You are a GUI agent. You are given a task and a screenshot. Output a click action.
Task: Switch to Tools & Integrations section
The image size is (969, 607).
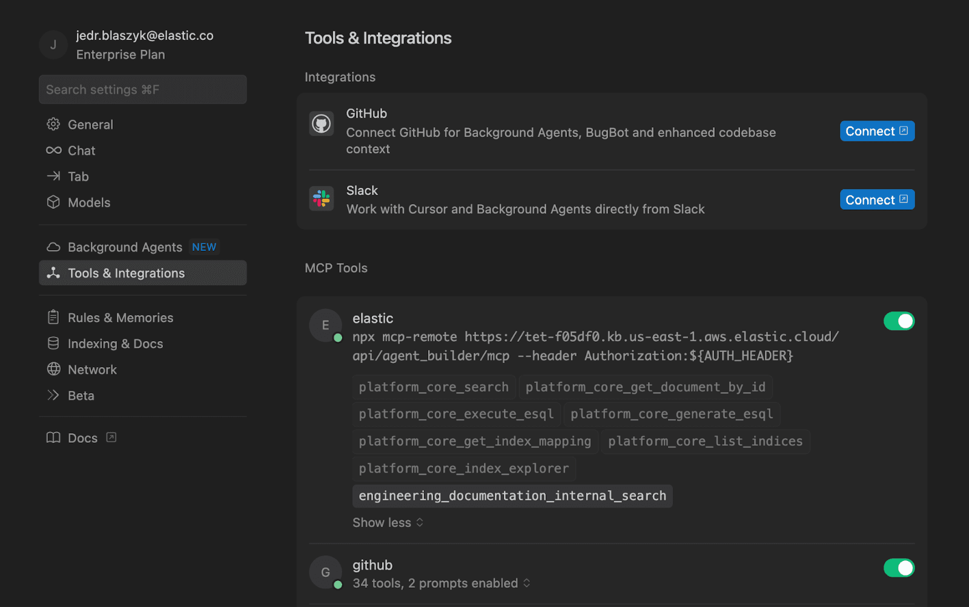click(125, 273)
